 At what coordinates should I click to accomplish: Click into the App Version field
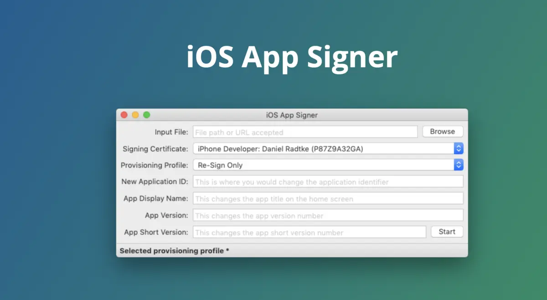[328, 215]
